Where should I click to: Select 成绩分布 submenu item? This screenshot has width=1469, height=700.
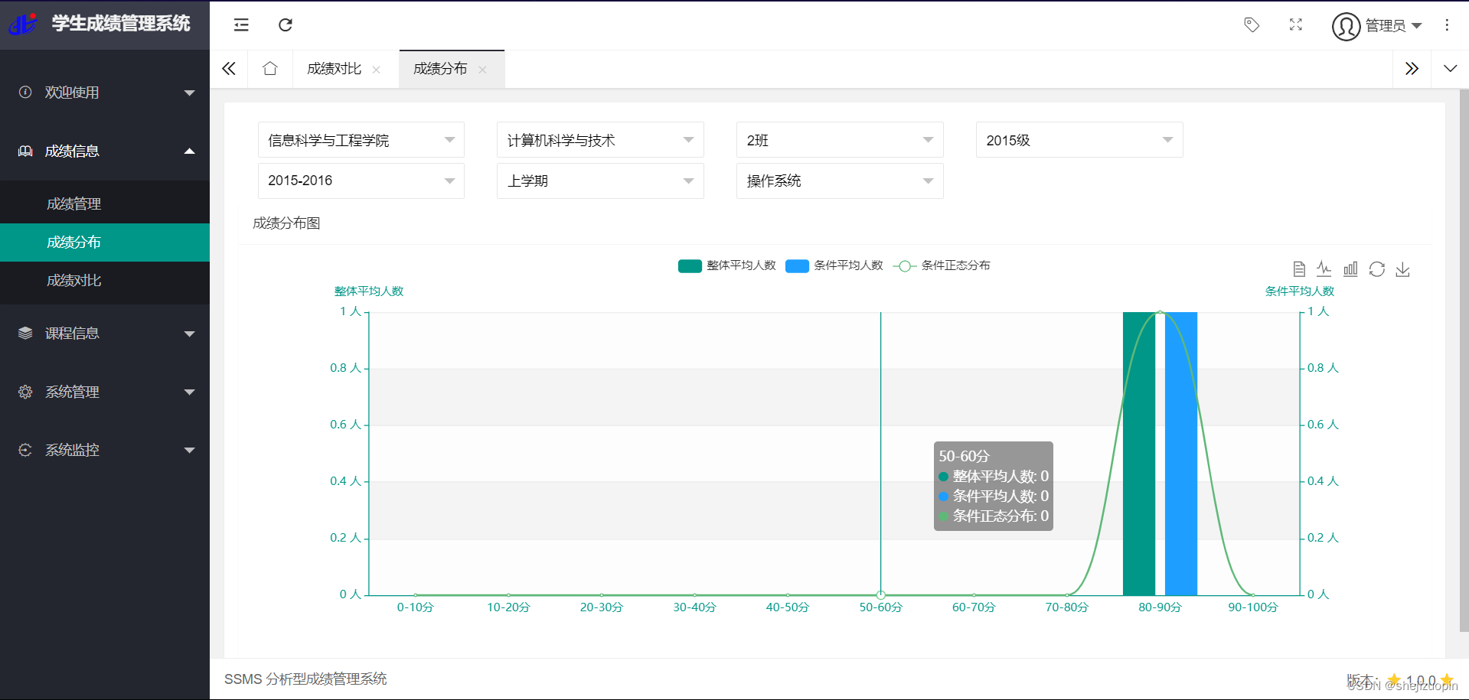105,243
